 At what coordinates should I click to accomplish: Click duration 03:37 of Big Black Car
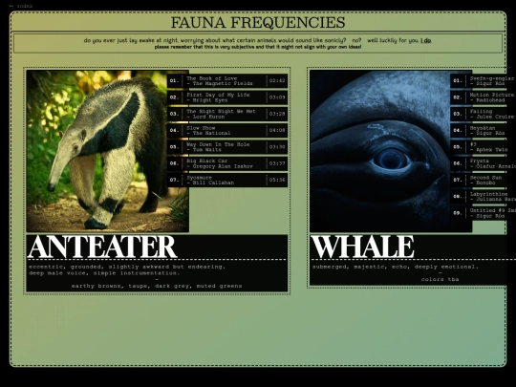click(x=277, y=163)
